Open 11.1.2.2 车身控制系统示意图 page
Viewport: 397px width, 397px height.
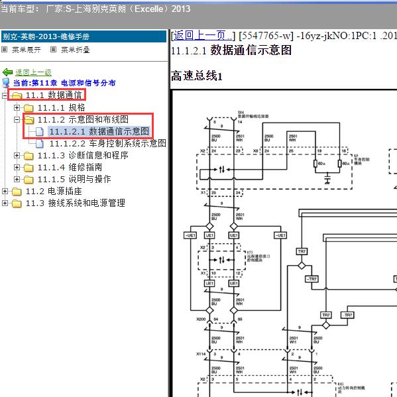click(108, 143)
